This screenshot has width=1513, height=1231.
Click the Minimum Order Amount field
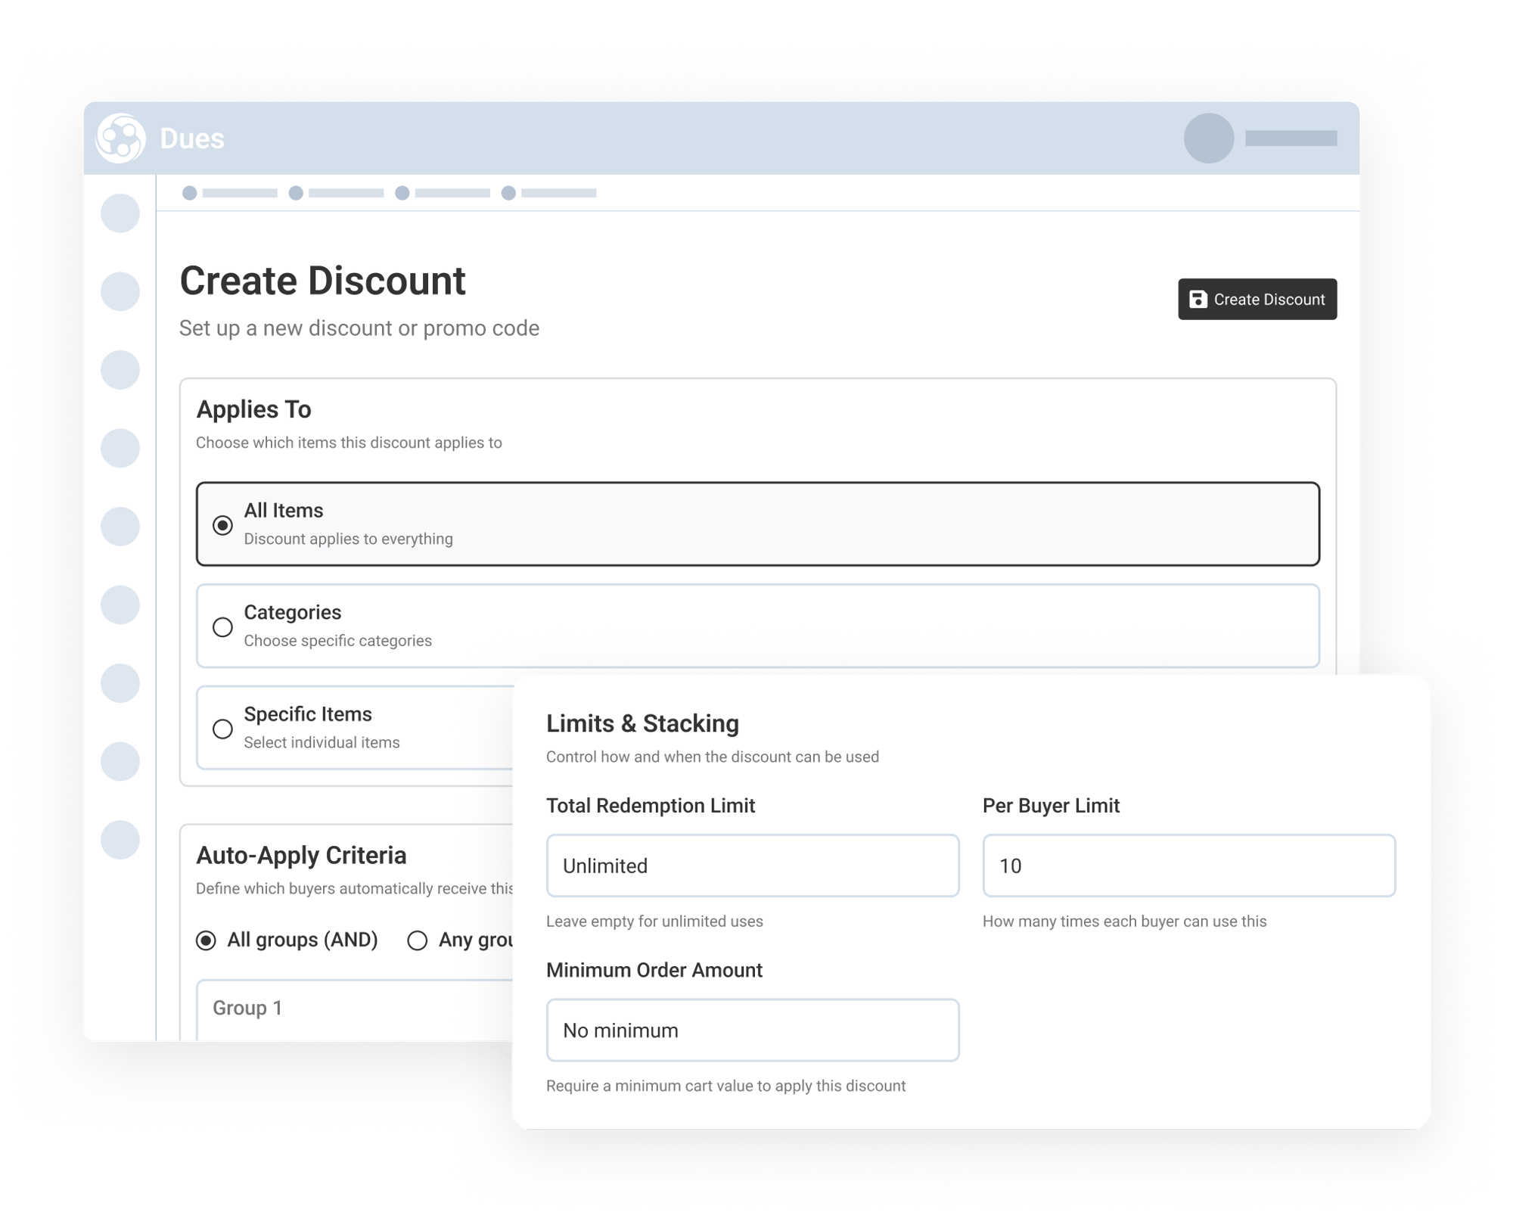[752, 1029]
